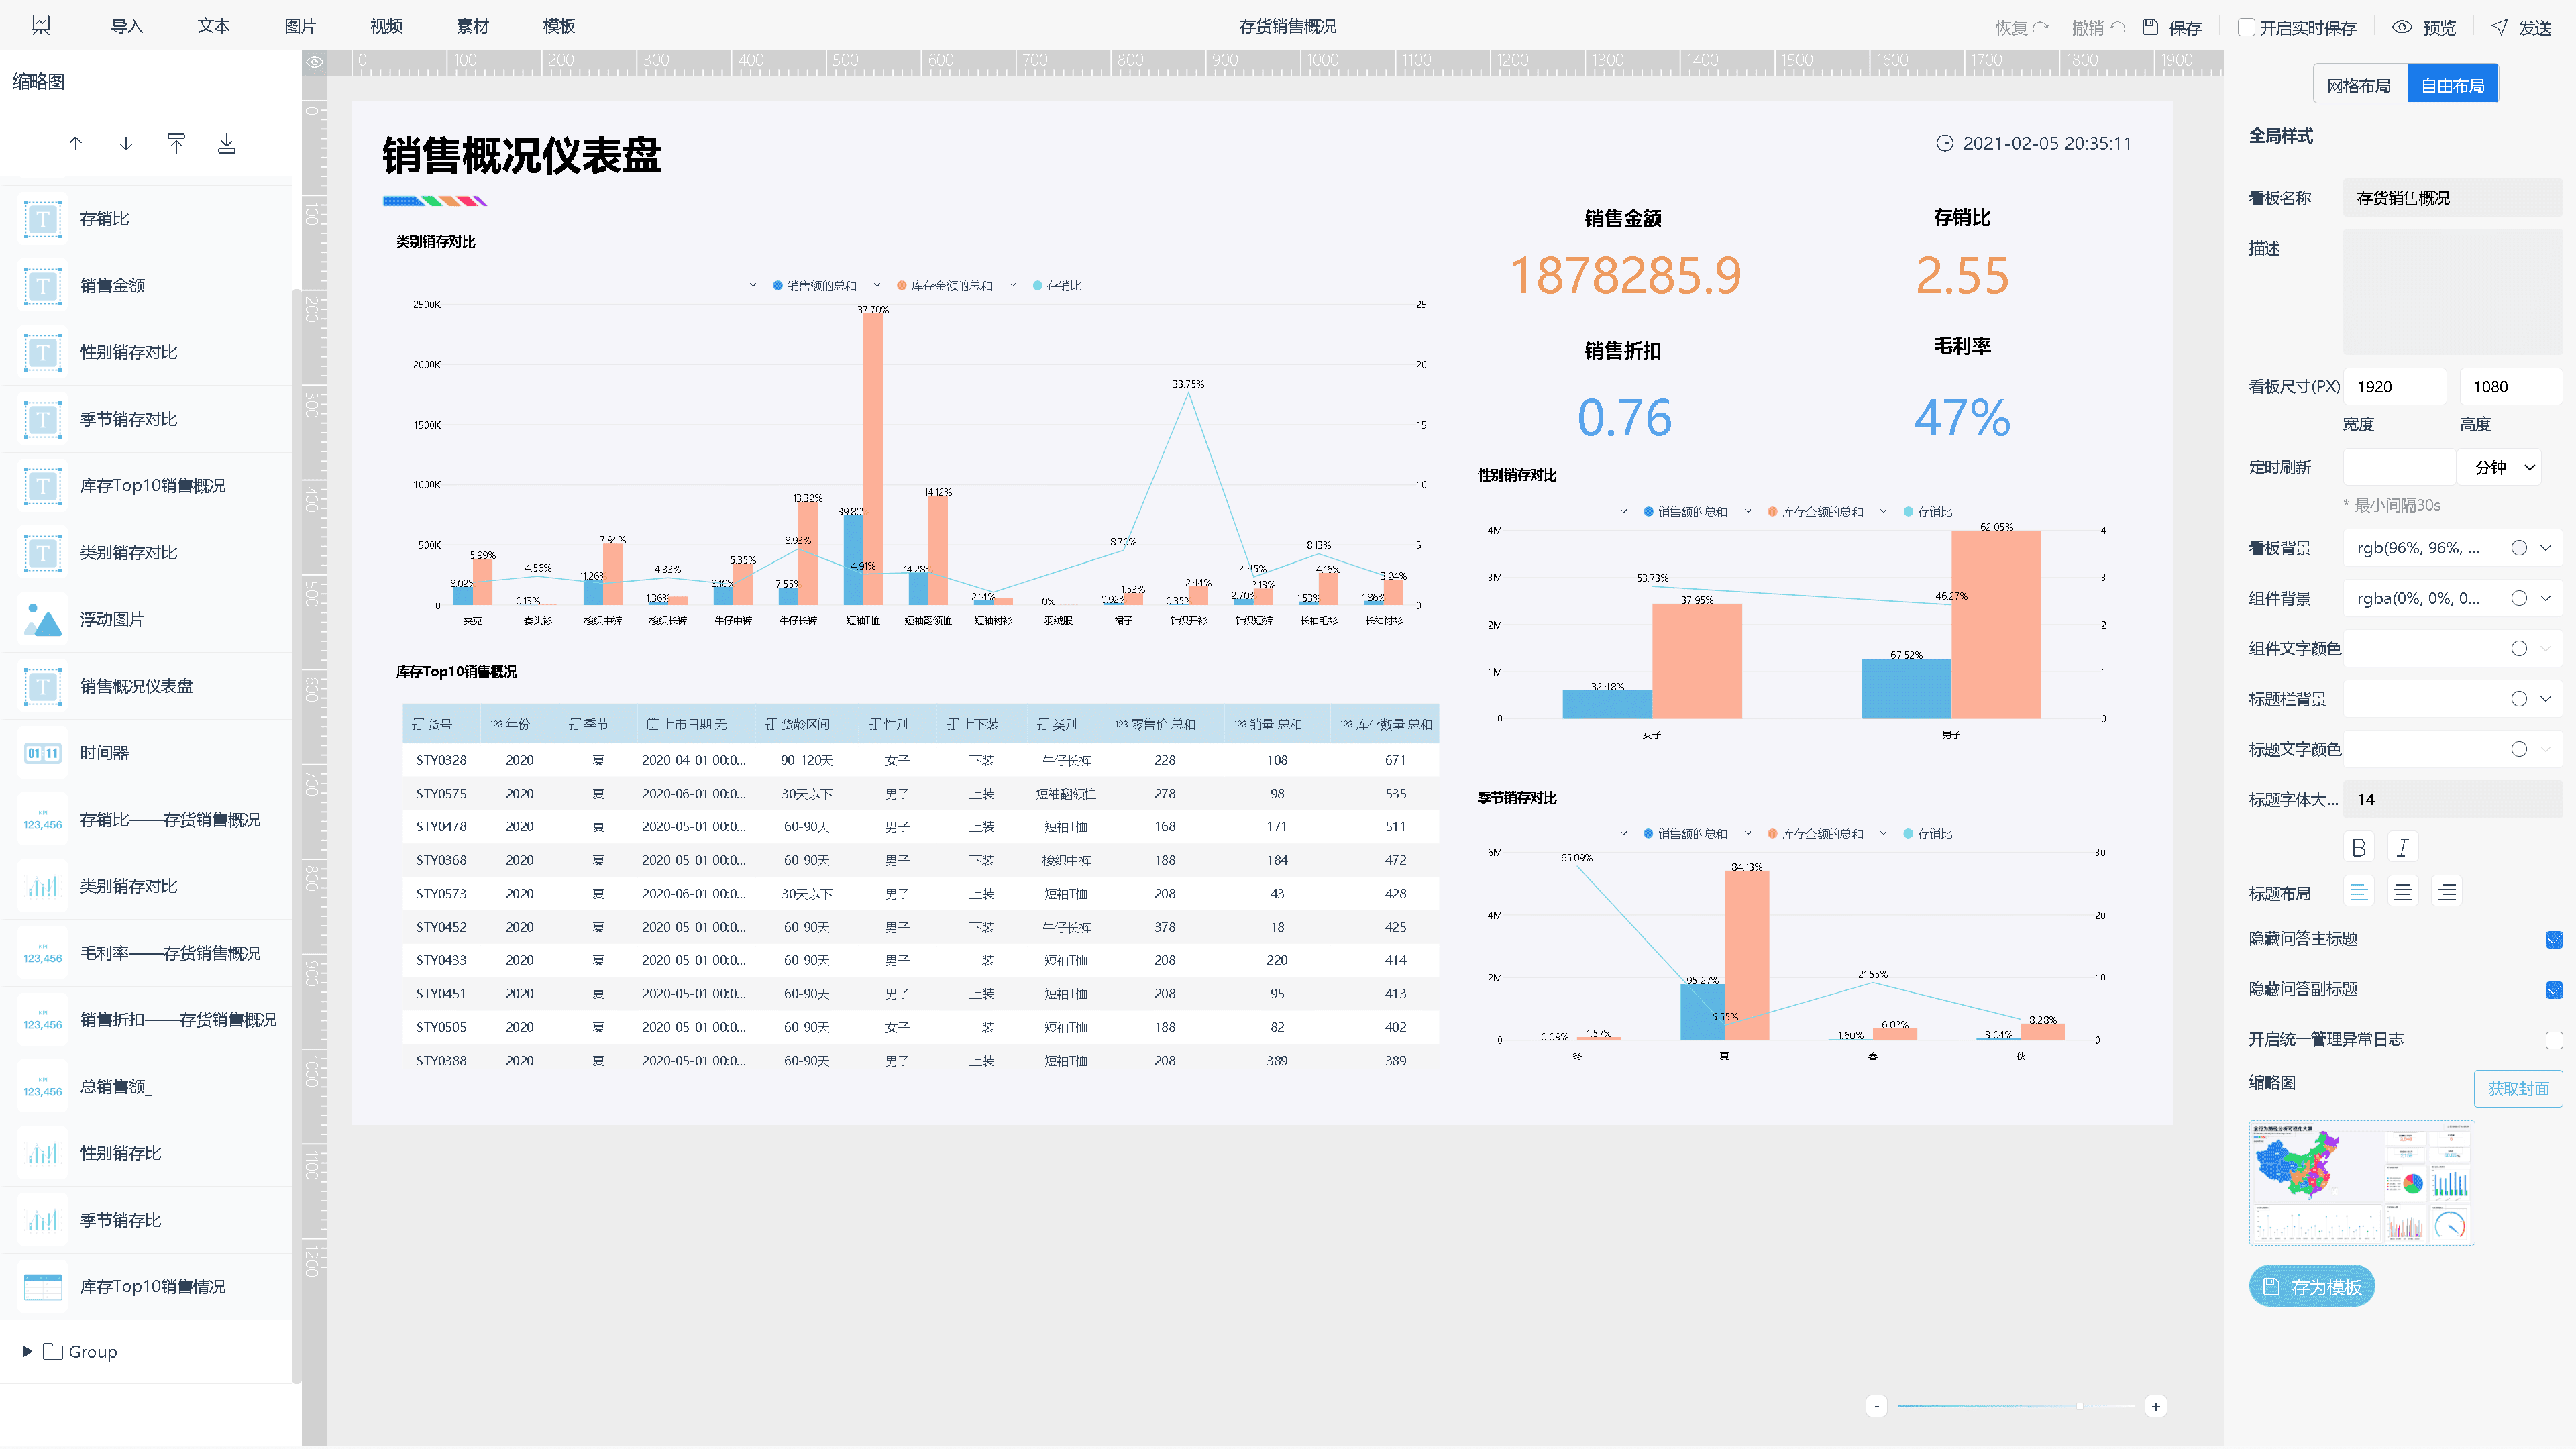
Task: Click the redo 恢复 icon
Action: (x=2041, y=27)
